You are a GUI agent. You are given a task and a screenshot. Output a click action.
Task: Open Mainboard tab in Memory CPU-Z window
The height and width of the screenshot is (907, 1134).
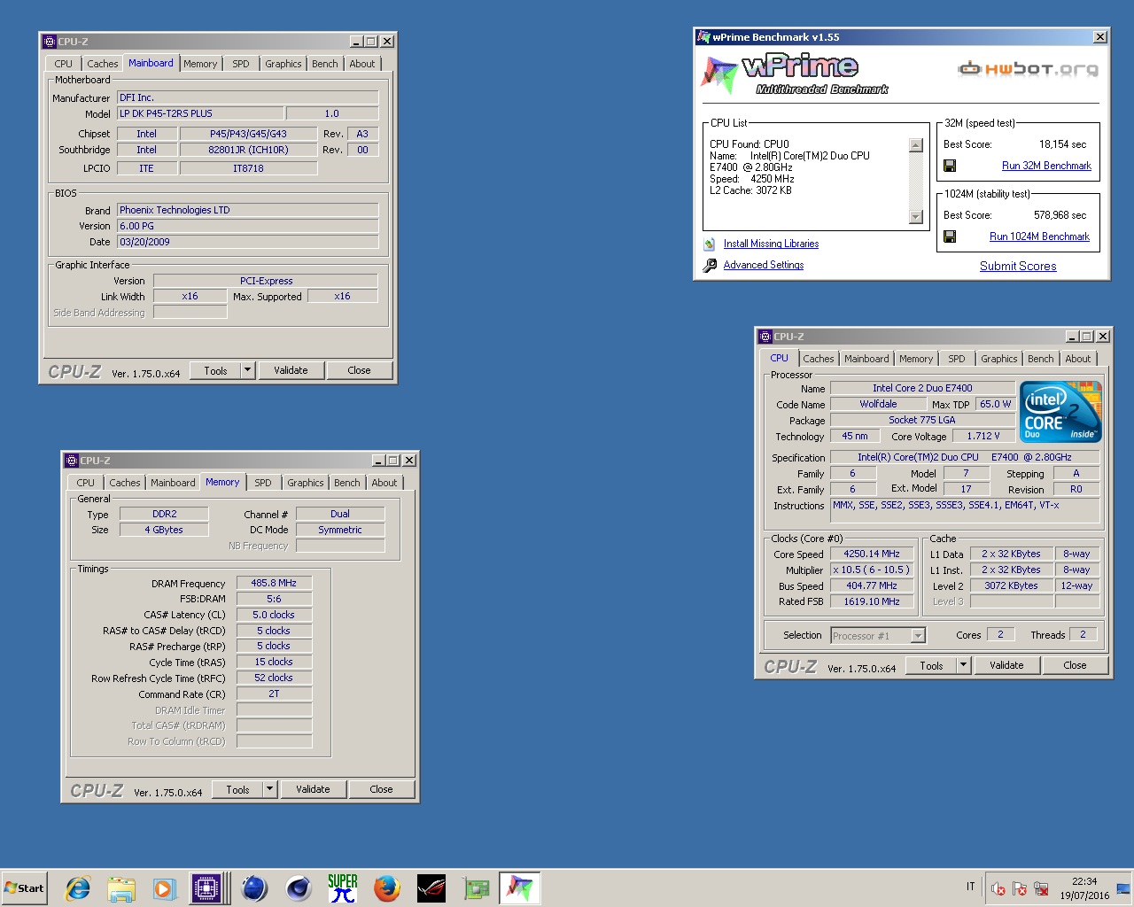click(173, 483)
